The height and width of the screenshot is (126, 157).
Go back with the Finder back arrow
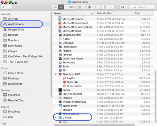[x=4, y=7]
